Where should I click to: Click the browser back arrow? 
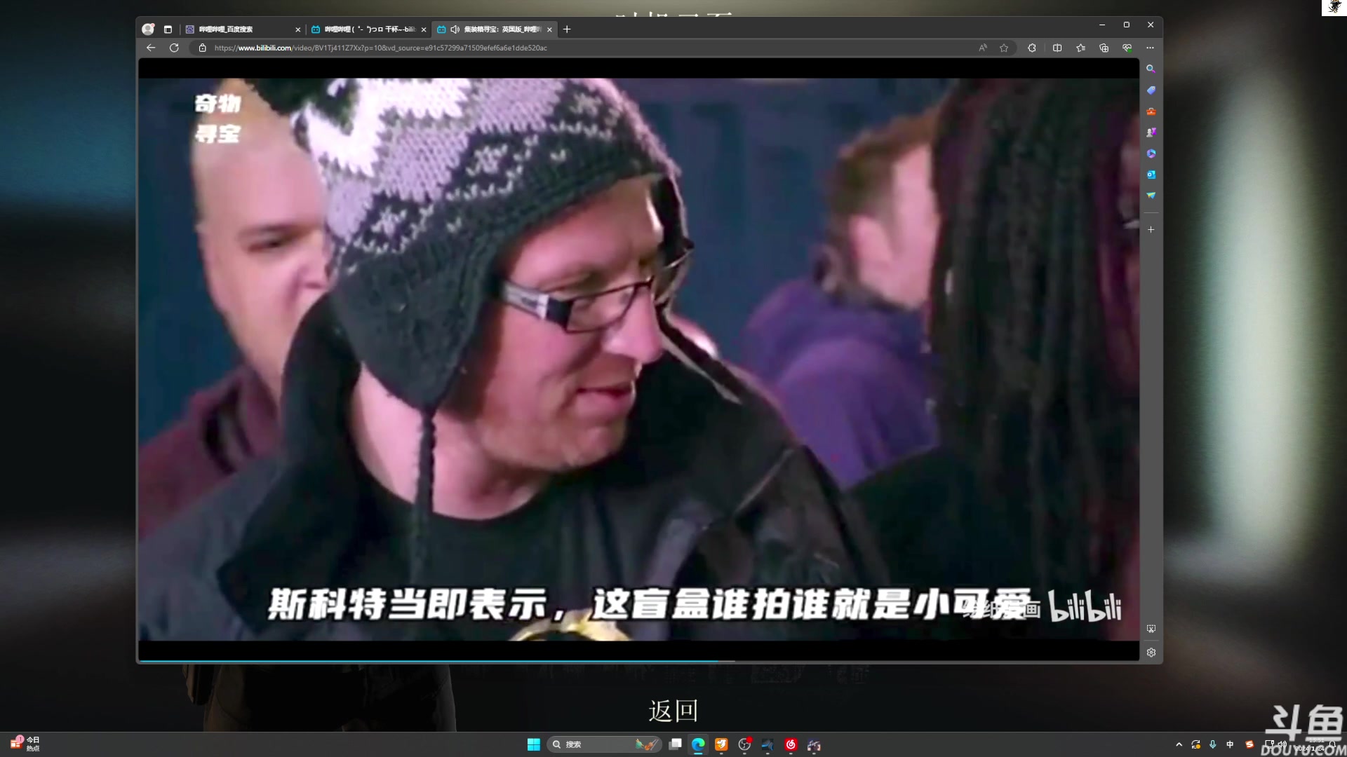pos(151,48)
